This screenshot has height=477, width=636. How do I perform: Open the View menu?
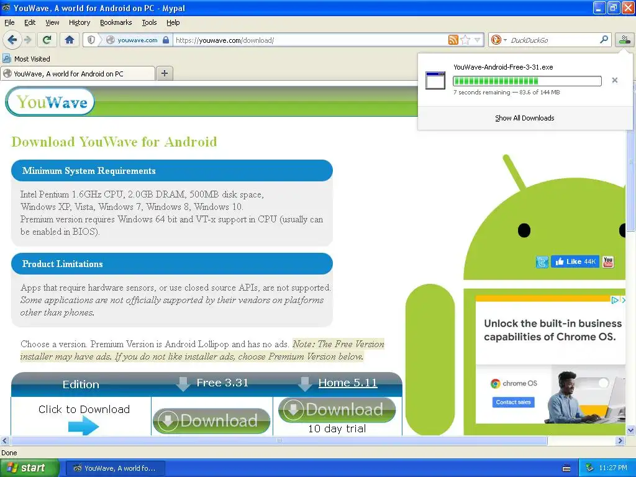click(52, 22)
